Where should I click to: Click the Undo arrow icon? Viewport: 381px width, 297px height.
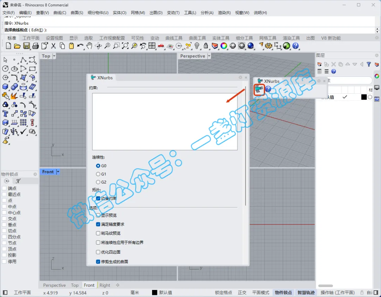tap(80, 46)
